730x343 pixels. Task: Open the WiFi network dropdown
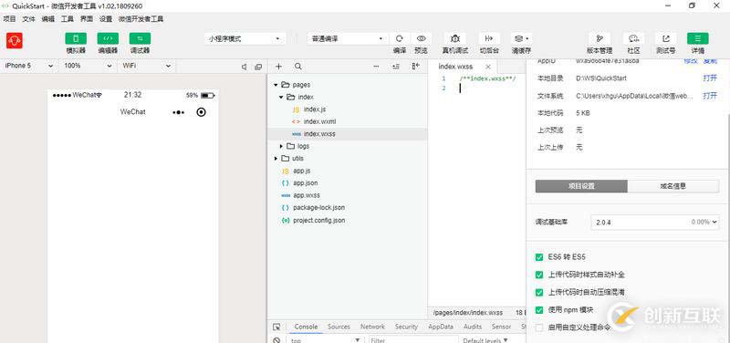(147, 66)
